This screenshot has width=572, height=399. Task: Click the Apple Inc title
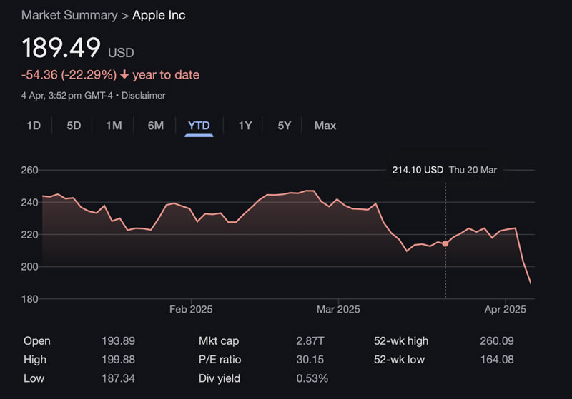pos(159,15)
